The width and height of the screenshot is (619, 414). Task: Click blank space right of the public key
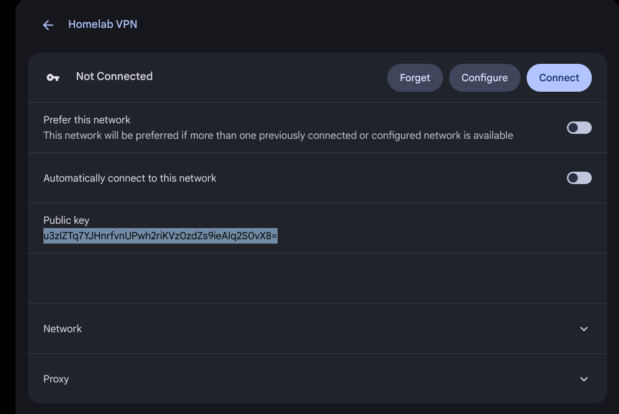[x=434, y=236]
